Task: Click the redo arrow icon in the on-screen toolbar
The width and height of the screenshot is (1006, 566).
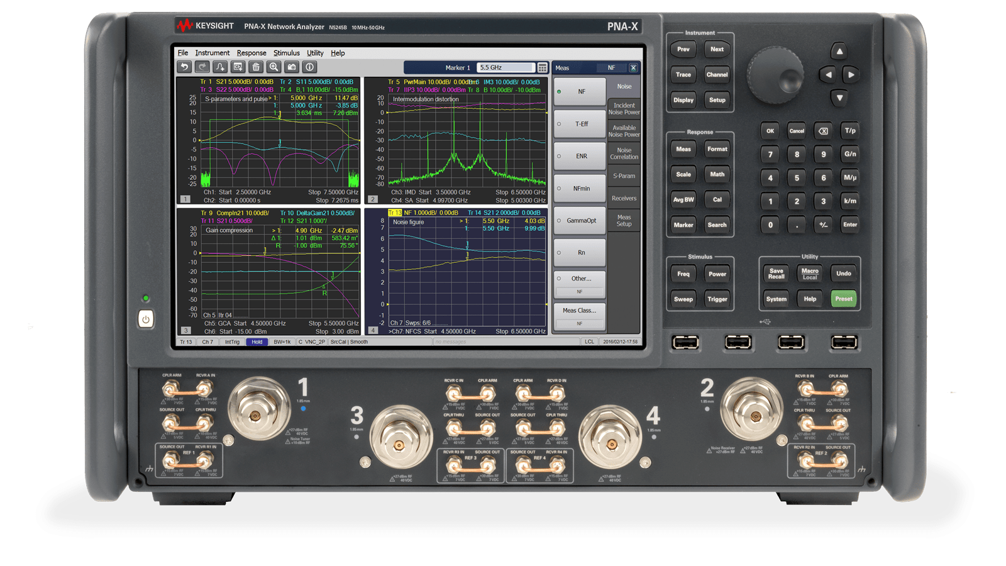Action: pos(202,67)
